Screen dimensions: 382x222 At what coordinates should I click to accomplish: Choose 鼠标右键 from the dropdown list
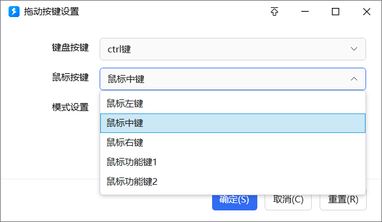(233, 143)
